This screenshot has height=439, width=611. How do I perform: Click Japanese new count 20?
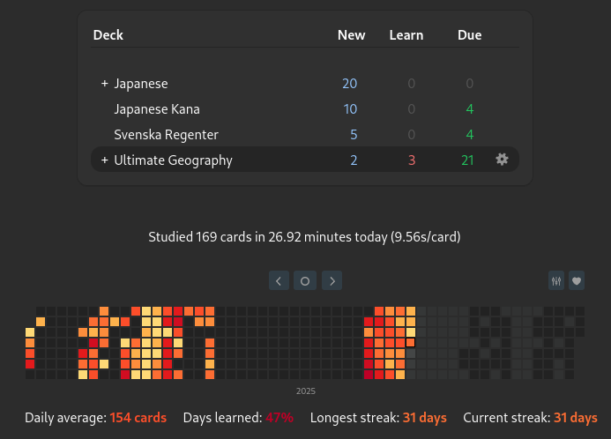pyautogui.click(x=350, y=84)
